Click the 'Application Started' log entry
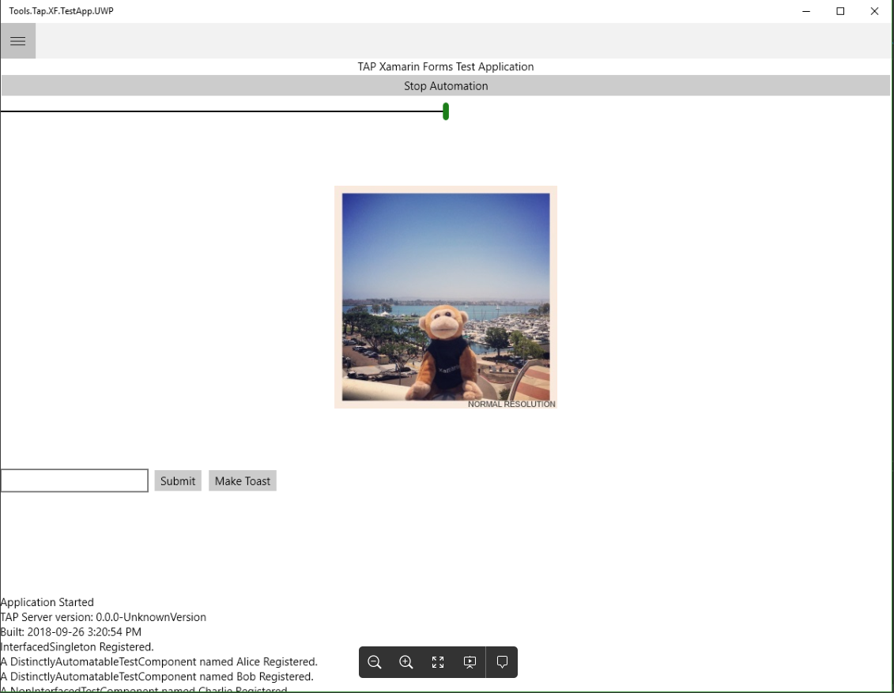894x693 pixels. [x=47, y=602]
